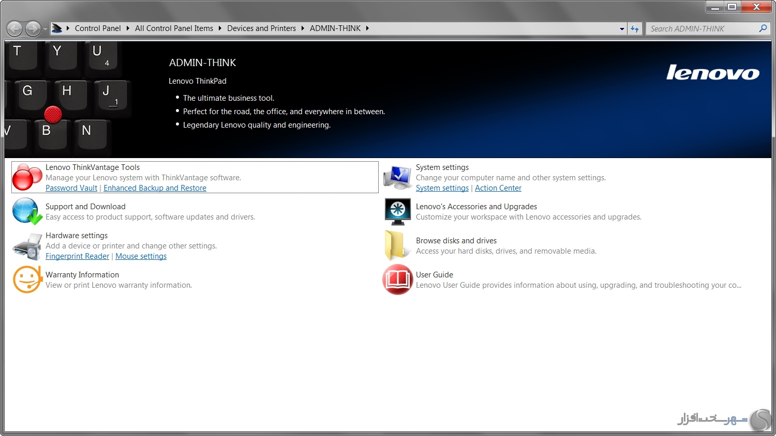
Task: Open the recent pages dropdown arrow
Action: click(x=45, y=29)
